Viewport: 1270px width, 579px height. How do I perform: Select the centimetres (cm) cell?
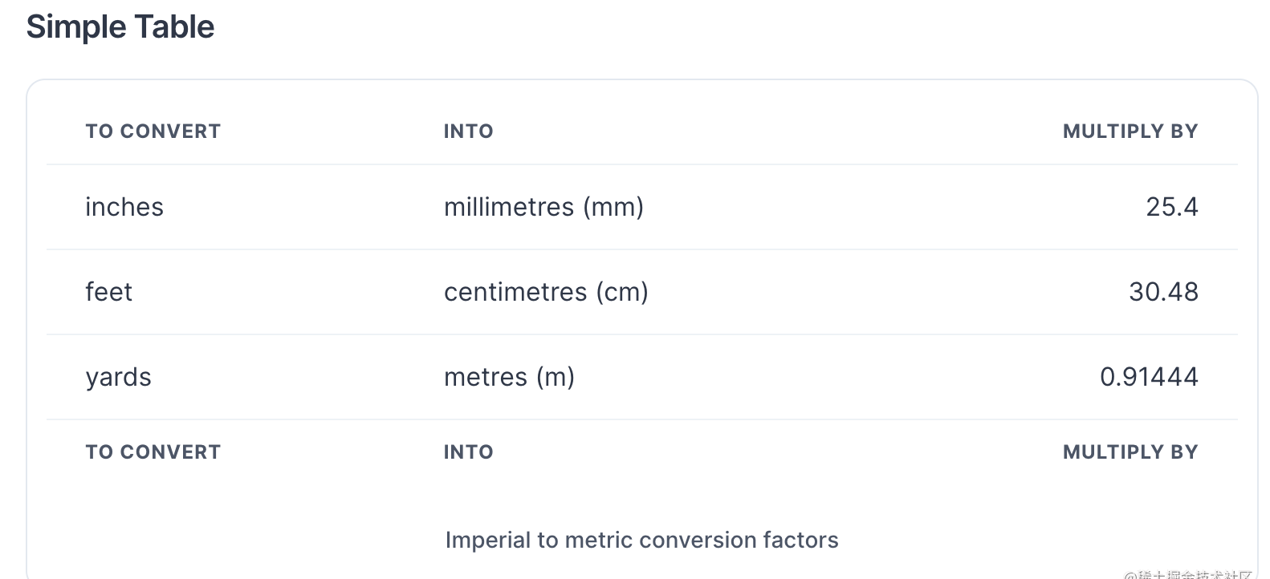coord(546,292)
